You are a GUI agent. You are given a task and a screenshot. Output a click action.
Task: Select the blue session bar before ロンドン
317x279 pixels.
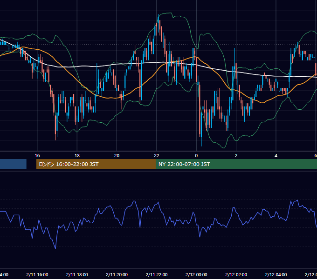coord(13,164)
